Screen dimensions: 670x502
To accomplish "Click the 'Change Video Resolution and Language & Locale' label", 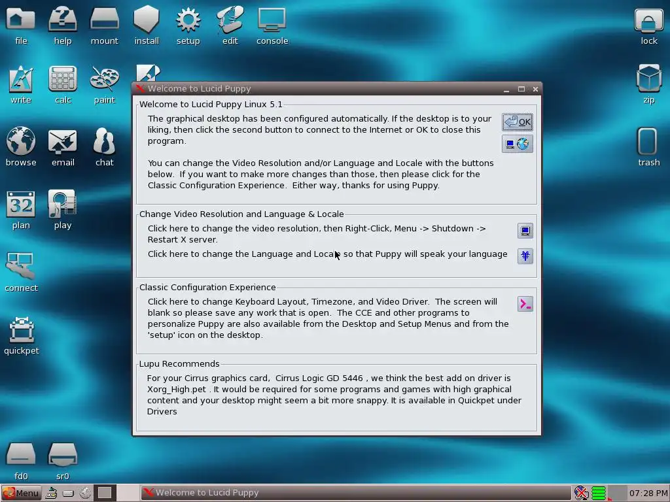I will click(x=241, y=214).
